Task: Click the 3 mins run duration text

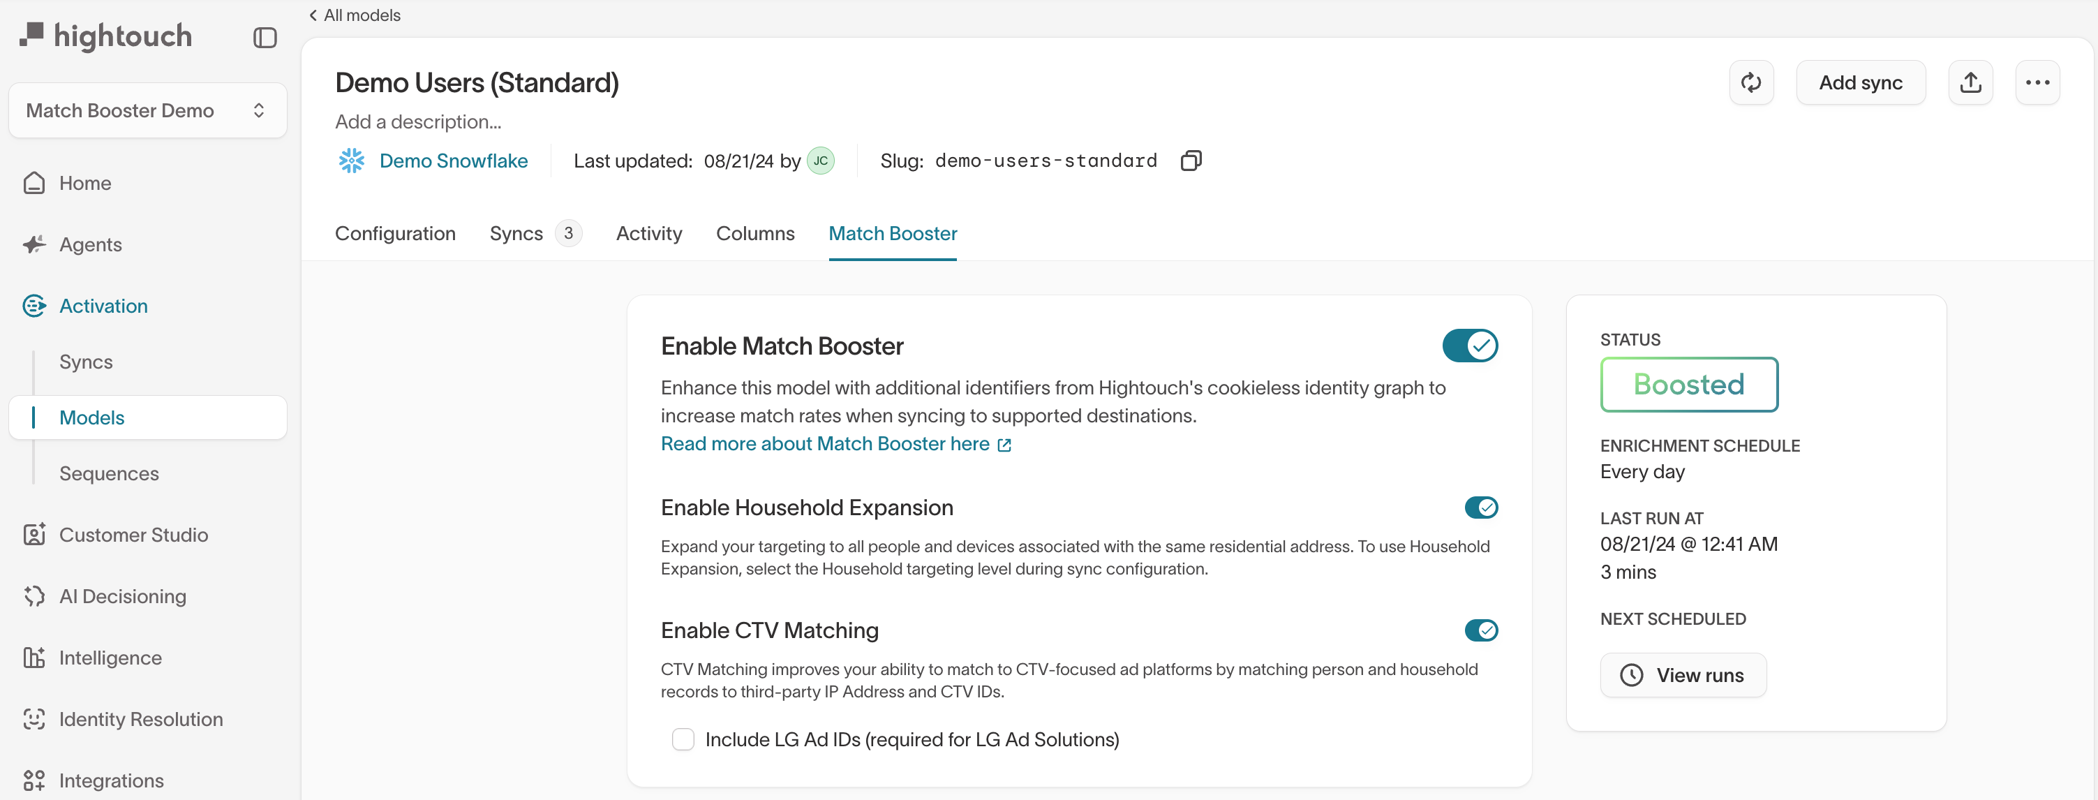Action: [x=1628, y=572]
